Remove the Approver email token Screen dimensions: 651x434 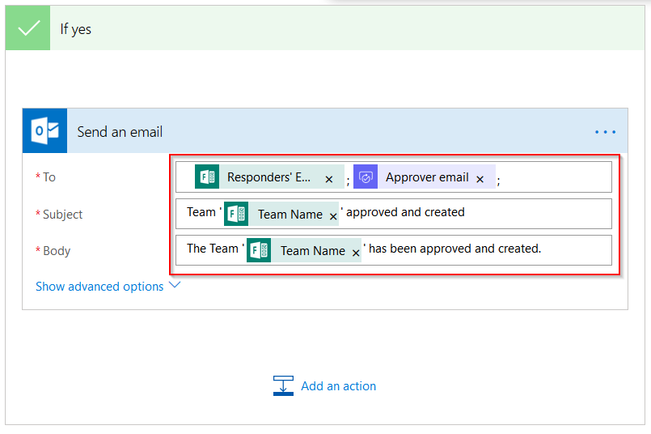pos(480,179)
